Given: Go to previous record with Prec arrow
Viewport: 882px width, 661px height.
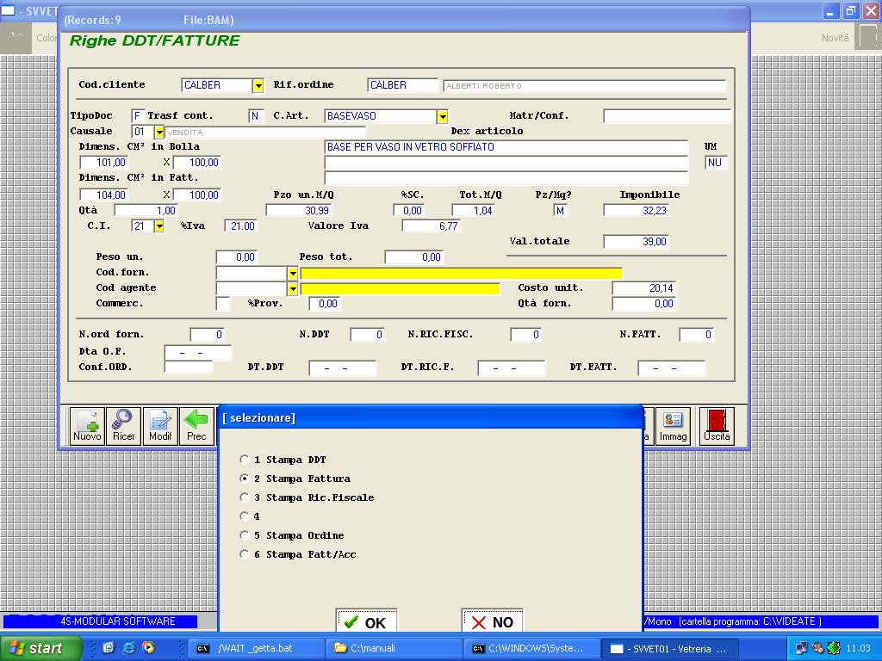Looking at the screenshot, I should tap(196, 427).
